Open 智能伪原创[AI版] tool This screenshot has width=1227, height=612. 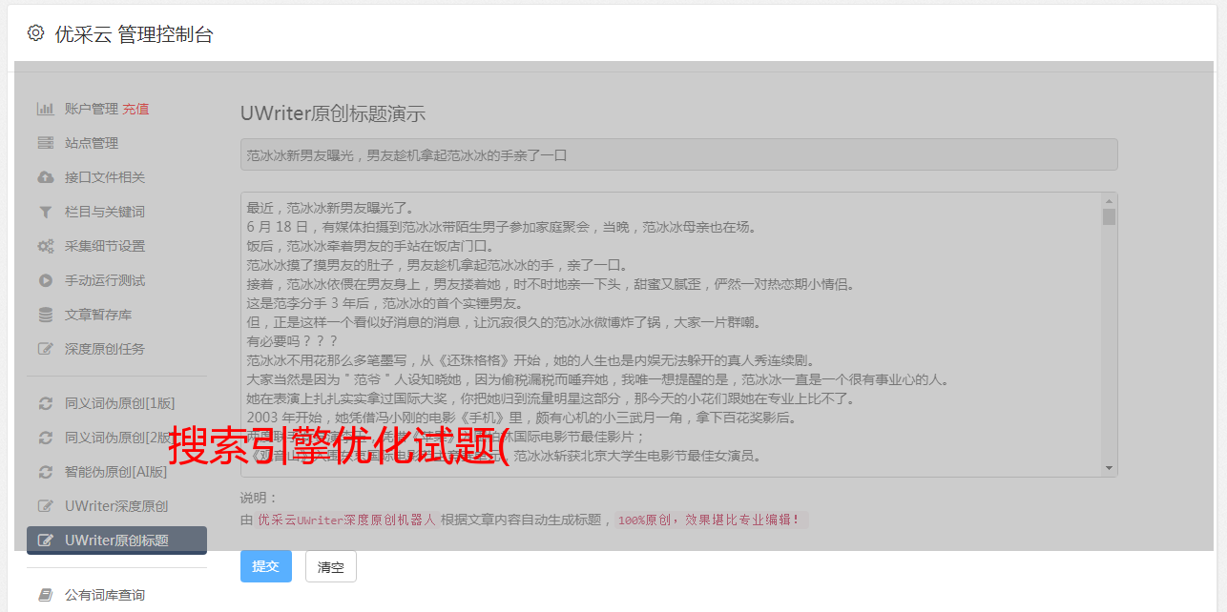[x=116, y=472]
